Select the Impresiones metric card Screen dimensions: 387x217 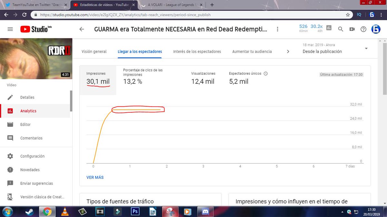[98, 80]
